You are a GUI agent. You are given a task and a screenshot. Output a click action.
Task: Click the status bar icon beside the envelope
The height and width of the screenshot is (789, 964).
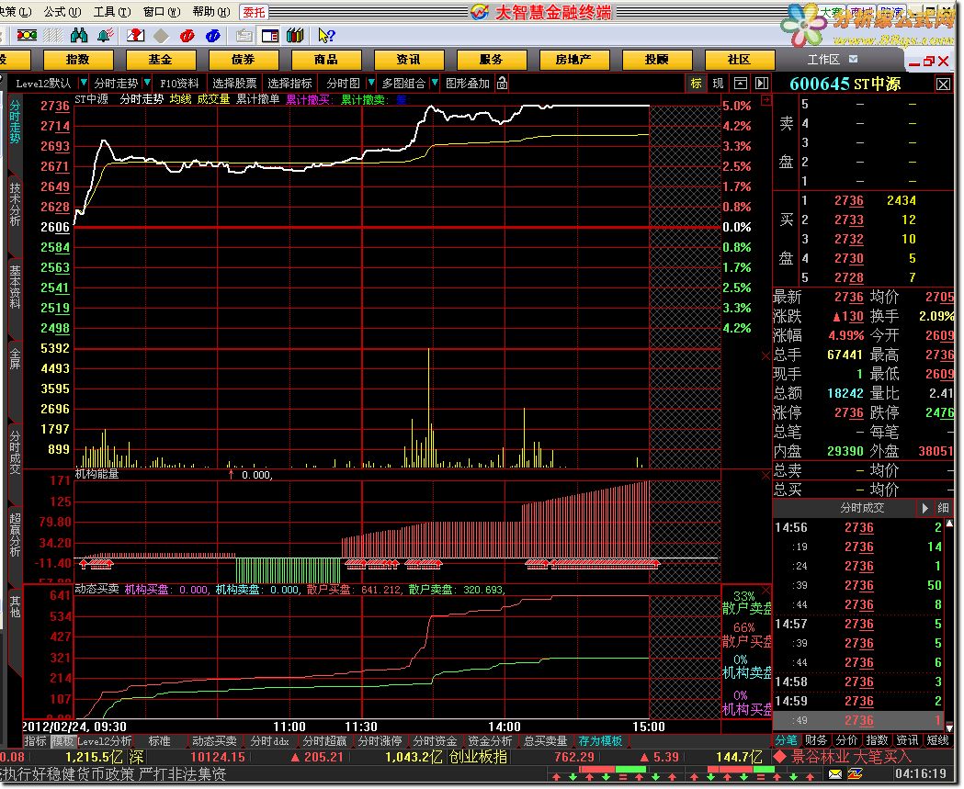[856, 773]
